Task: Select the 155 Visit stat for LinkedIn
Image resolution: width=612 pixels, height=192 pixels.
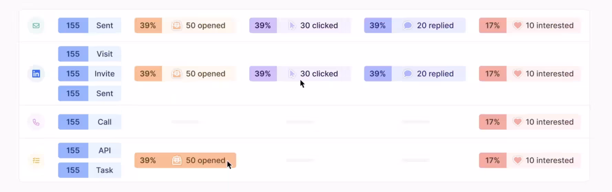Action: point(89,54)
